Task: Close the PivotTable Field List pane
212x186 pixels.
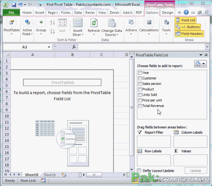Action: (x=206, y=55)
